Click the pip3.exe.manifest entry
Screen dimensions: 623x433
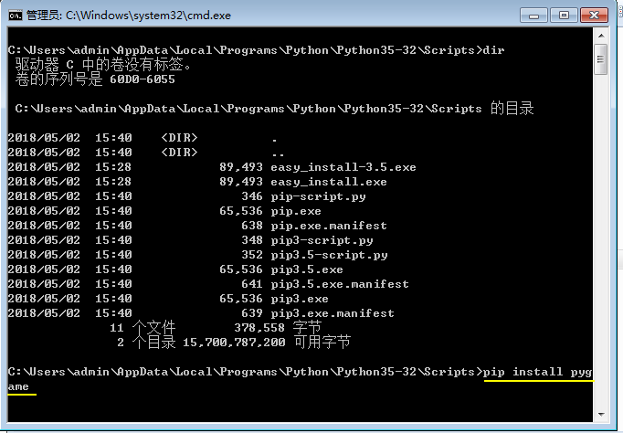pyautogui.click(x=333, y=313)
